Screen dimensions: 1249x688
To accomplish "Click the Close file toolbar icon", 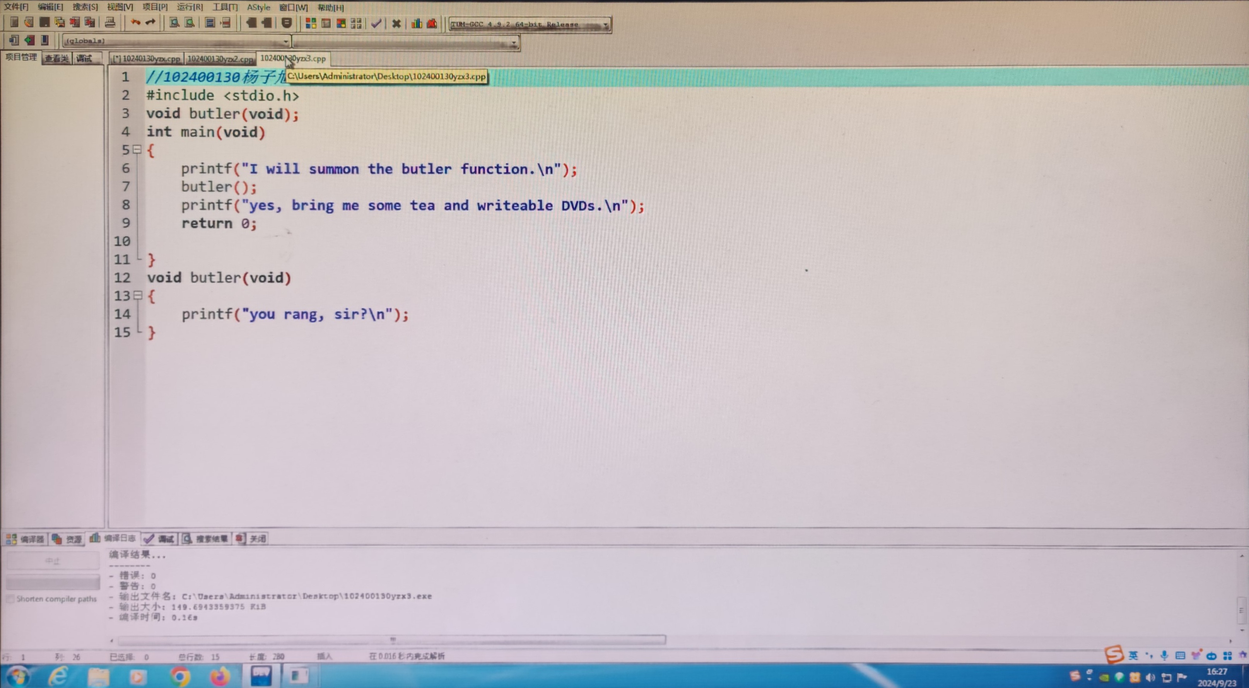I will point(75,22).
